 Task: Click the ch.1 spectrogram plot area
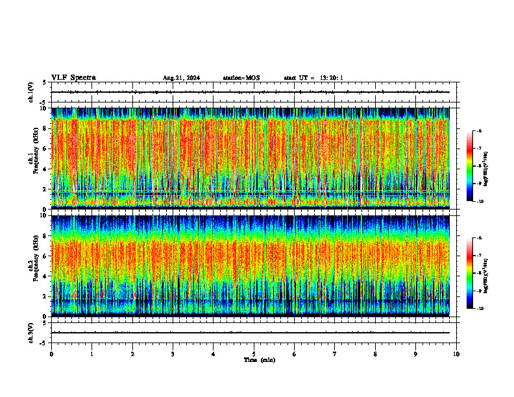(251, 158)
